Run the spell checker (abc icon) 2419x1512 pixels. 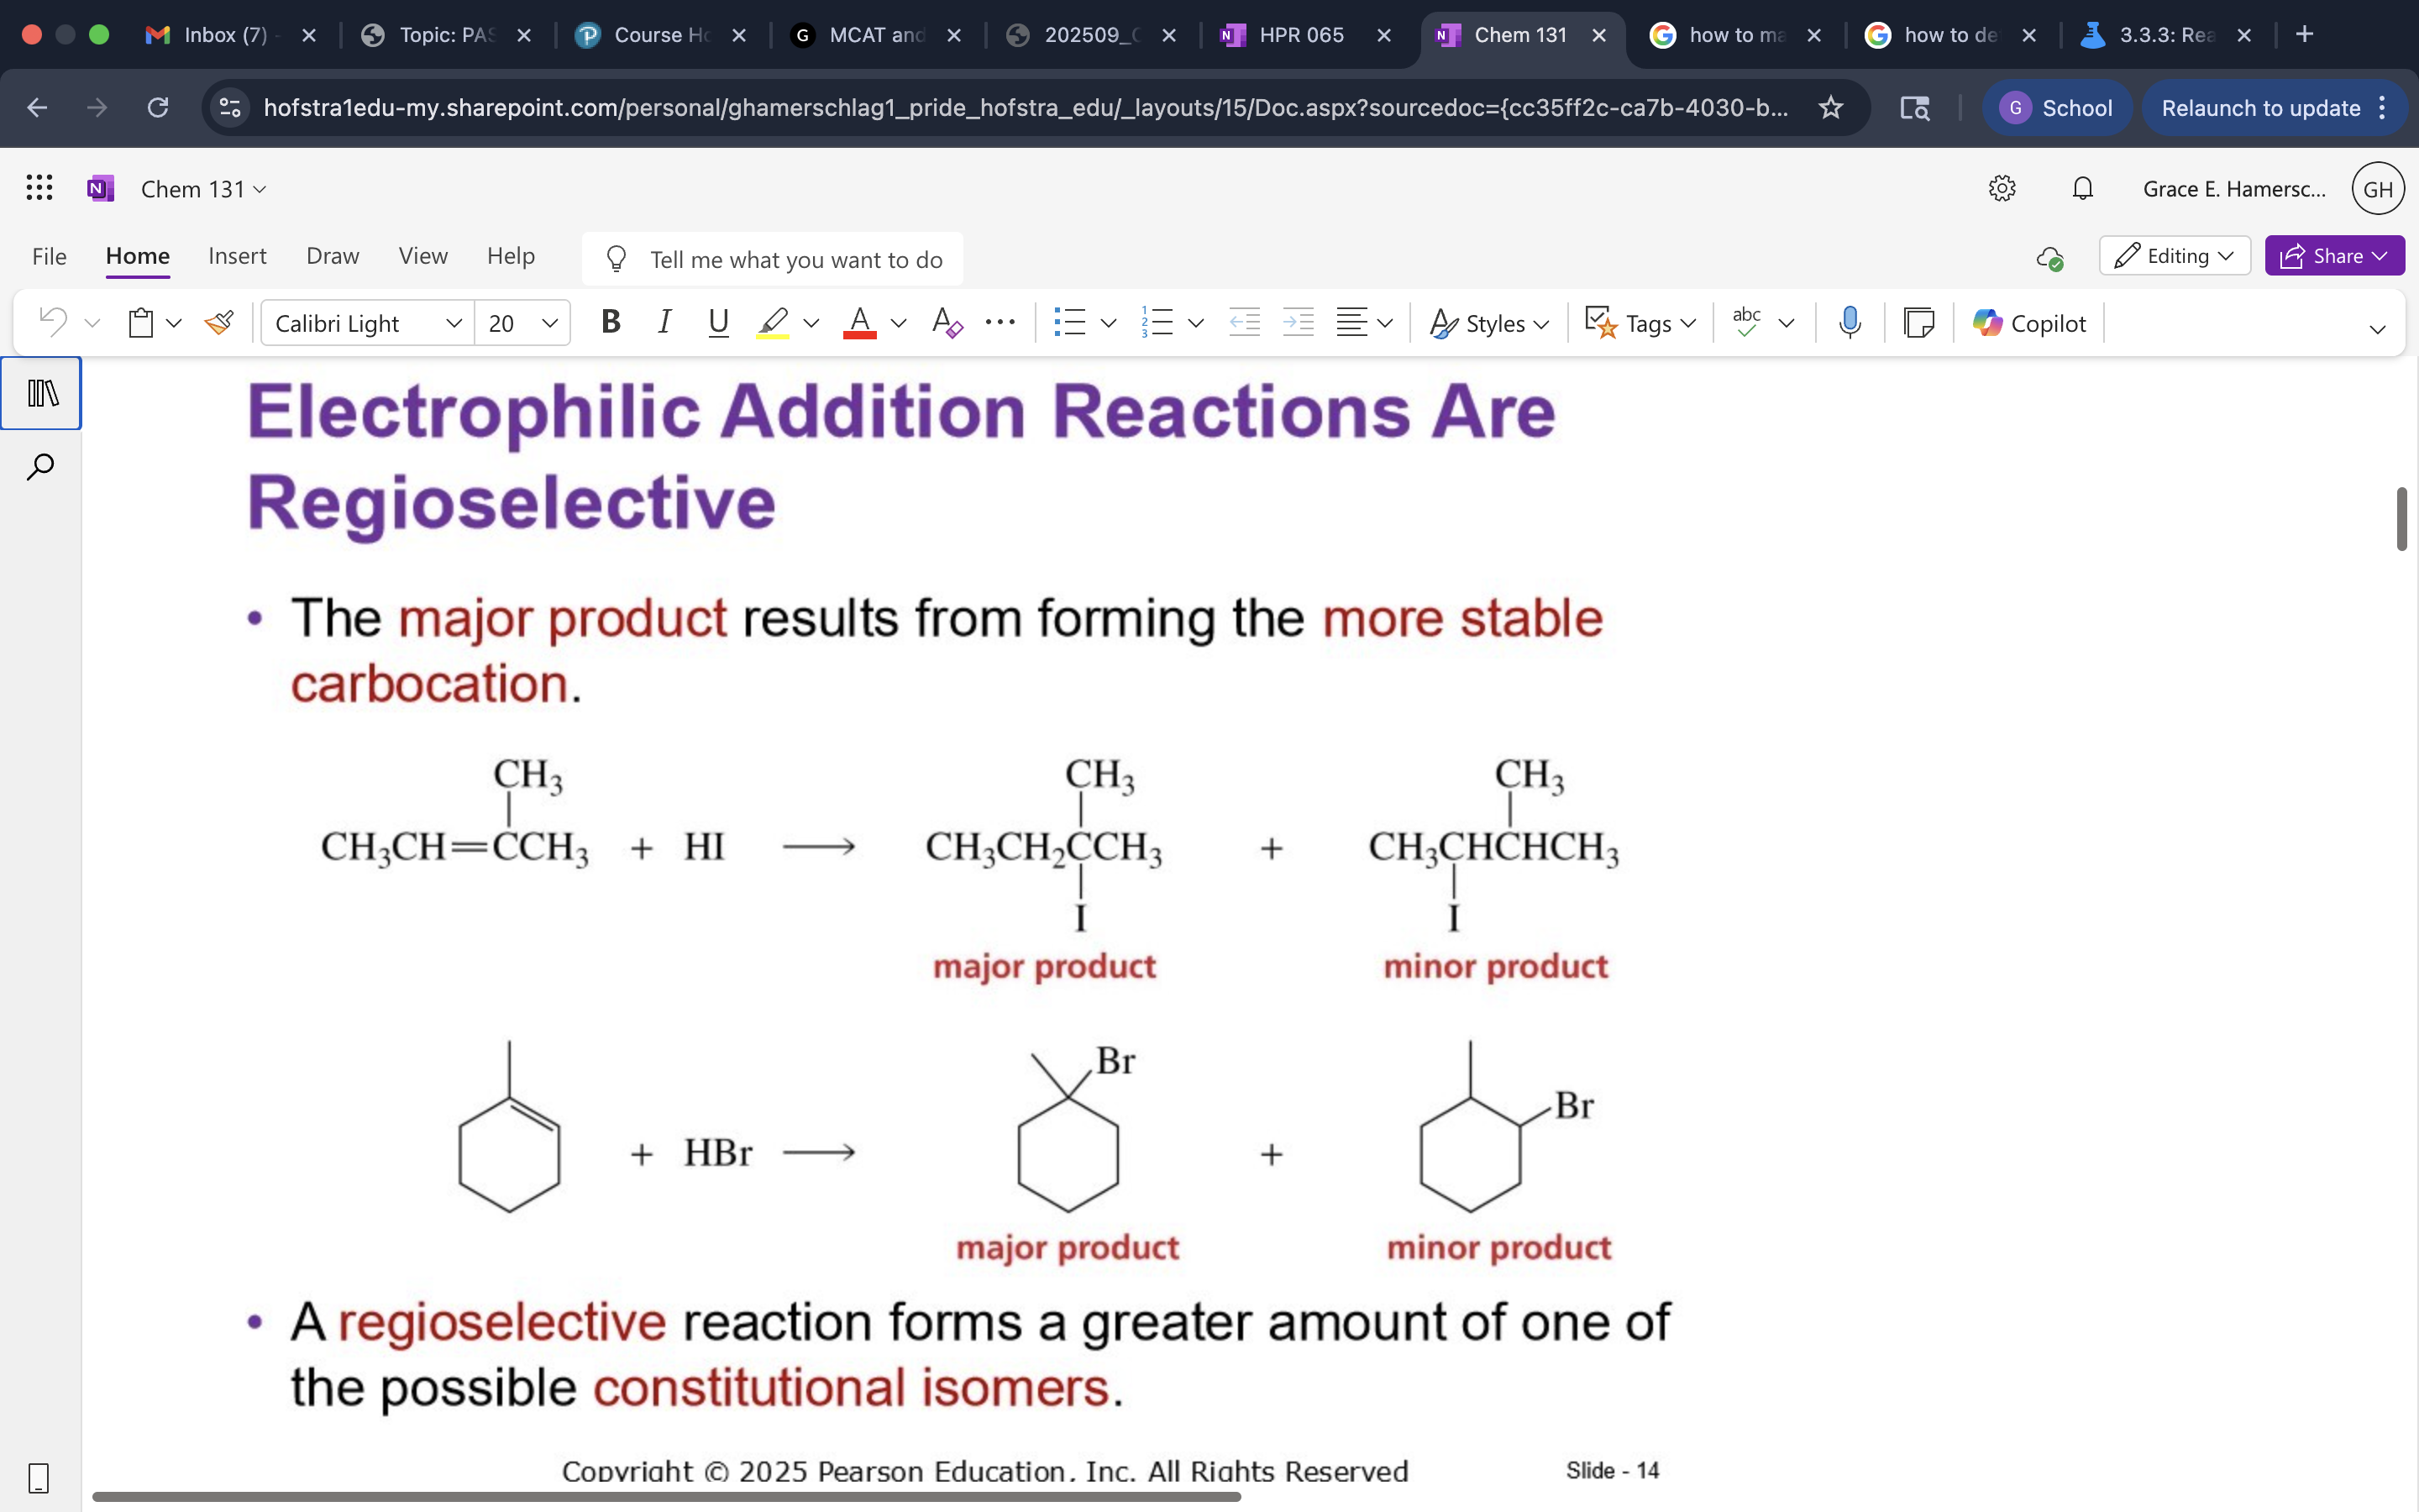[1745, 322]
